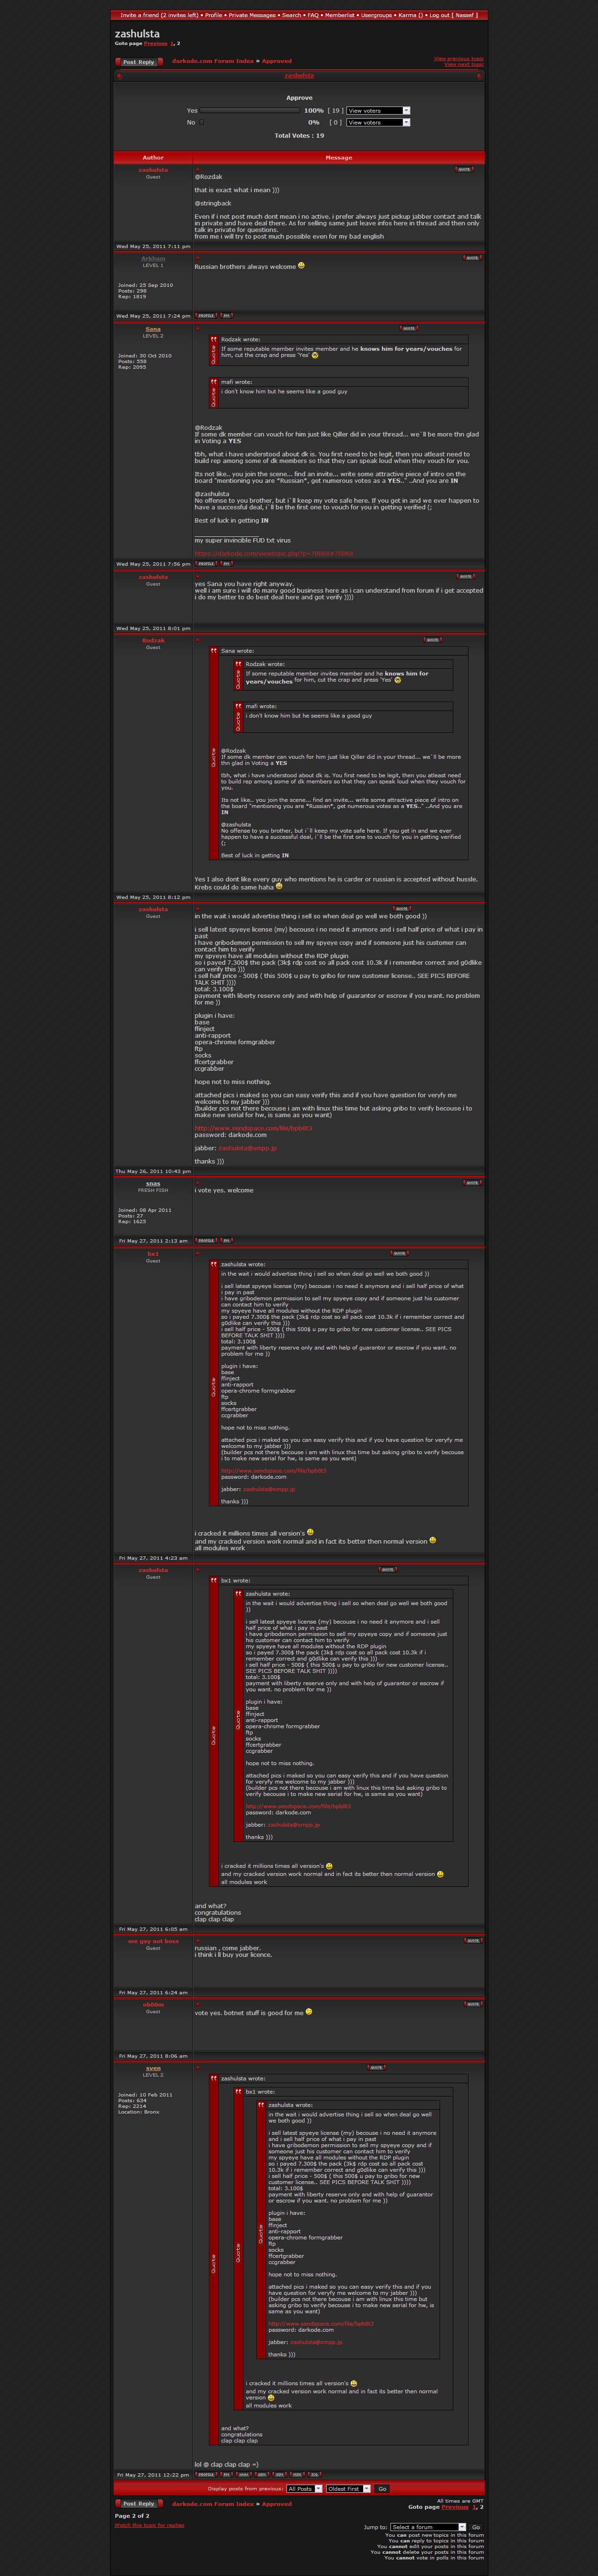This screenshot has height=2576, width=598.
Task: Click YIM icon below sven's post
Action: [278, 2474]
